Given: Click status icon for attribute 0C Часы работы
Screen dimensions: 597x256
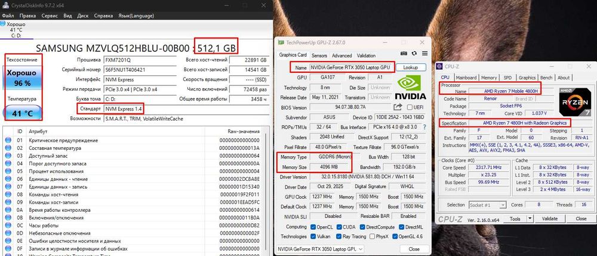Looking at the screenshot, I should pos(8,226).
